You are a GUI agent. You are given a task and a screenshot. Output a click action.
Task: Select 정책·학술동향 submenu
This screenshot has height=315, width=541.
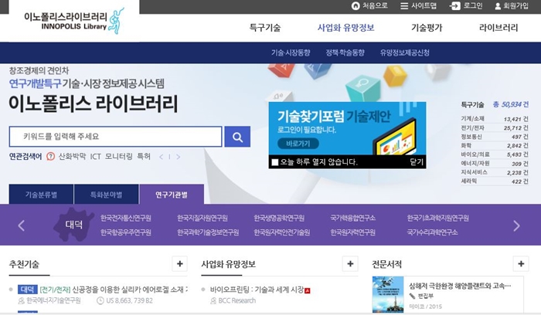click(x=345, y=52)
